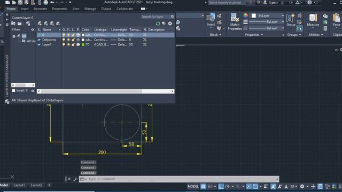Click the Group selection on/off icon

point(299,28)
